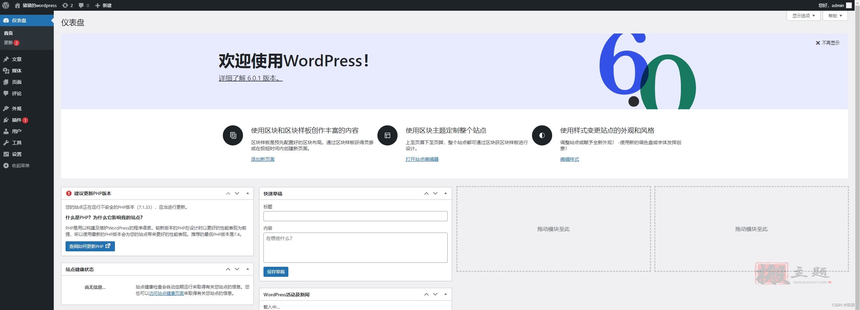The width and height of the screenshot is (860, 310).
Task: Click 查阅如何更新PHP button
Action: point(90,246)
